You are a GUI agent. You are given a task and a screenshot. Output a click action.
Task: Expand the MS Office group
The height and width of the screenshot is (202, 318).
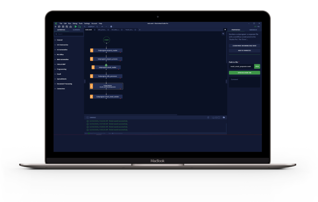coord(60,55)
